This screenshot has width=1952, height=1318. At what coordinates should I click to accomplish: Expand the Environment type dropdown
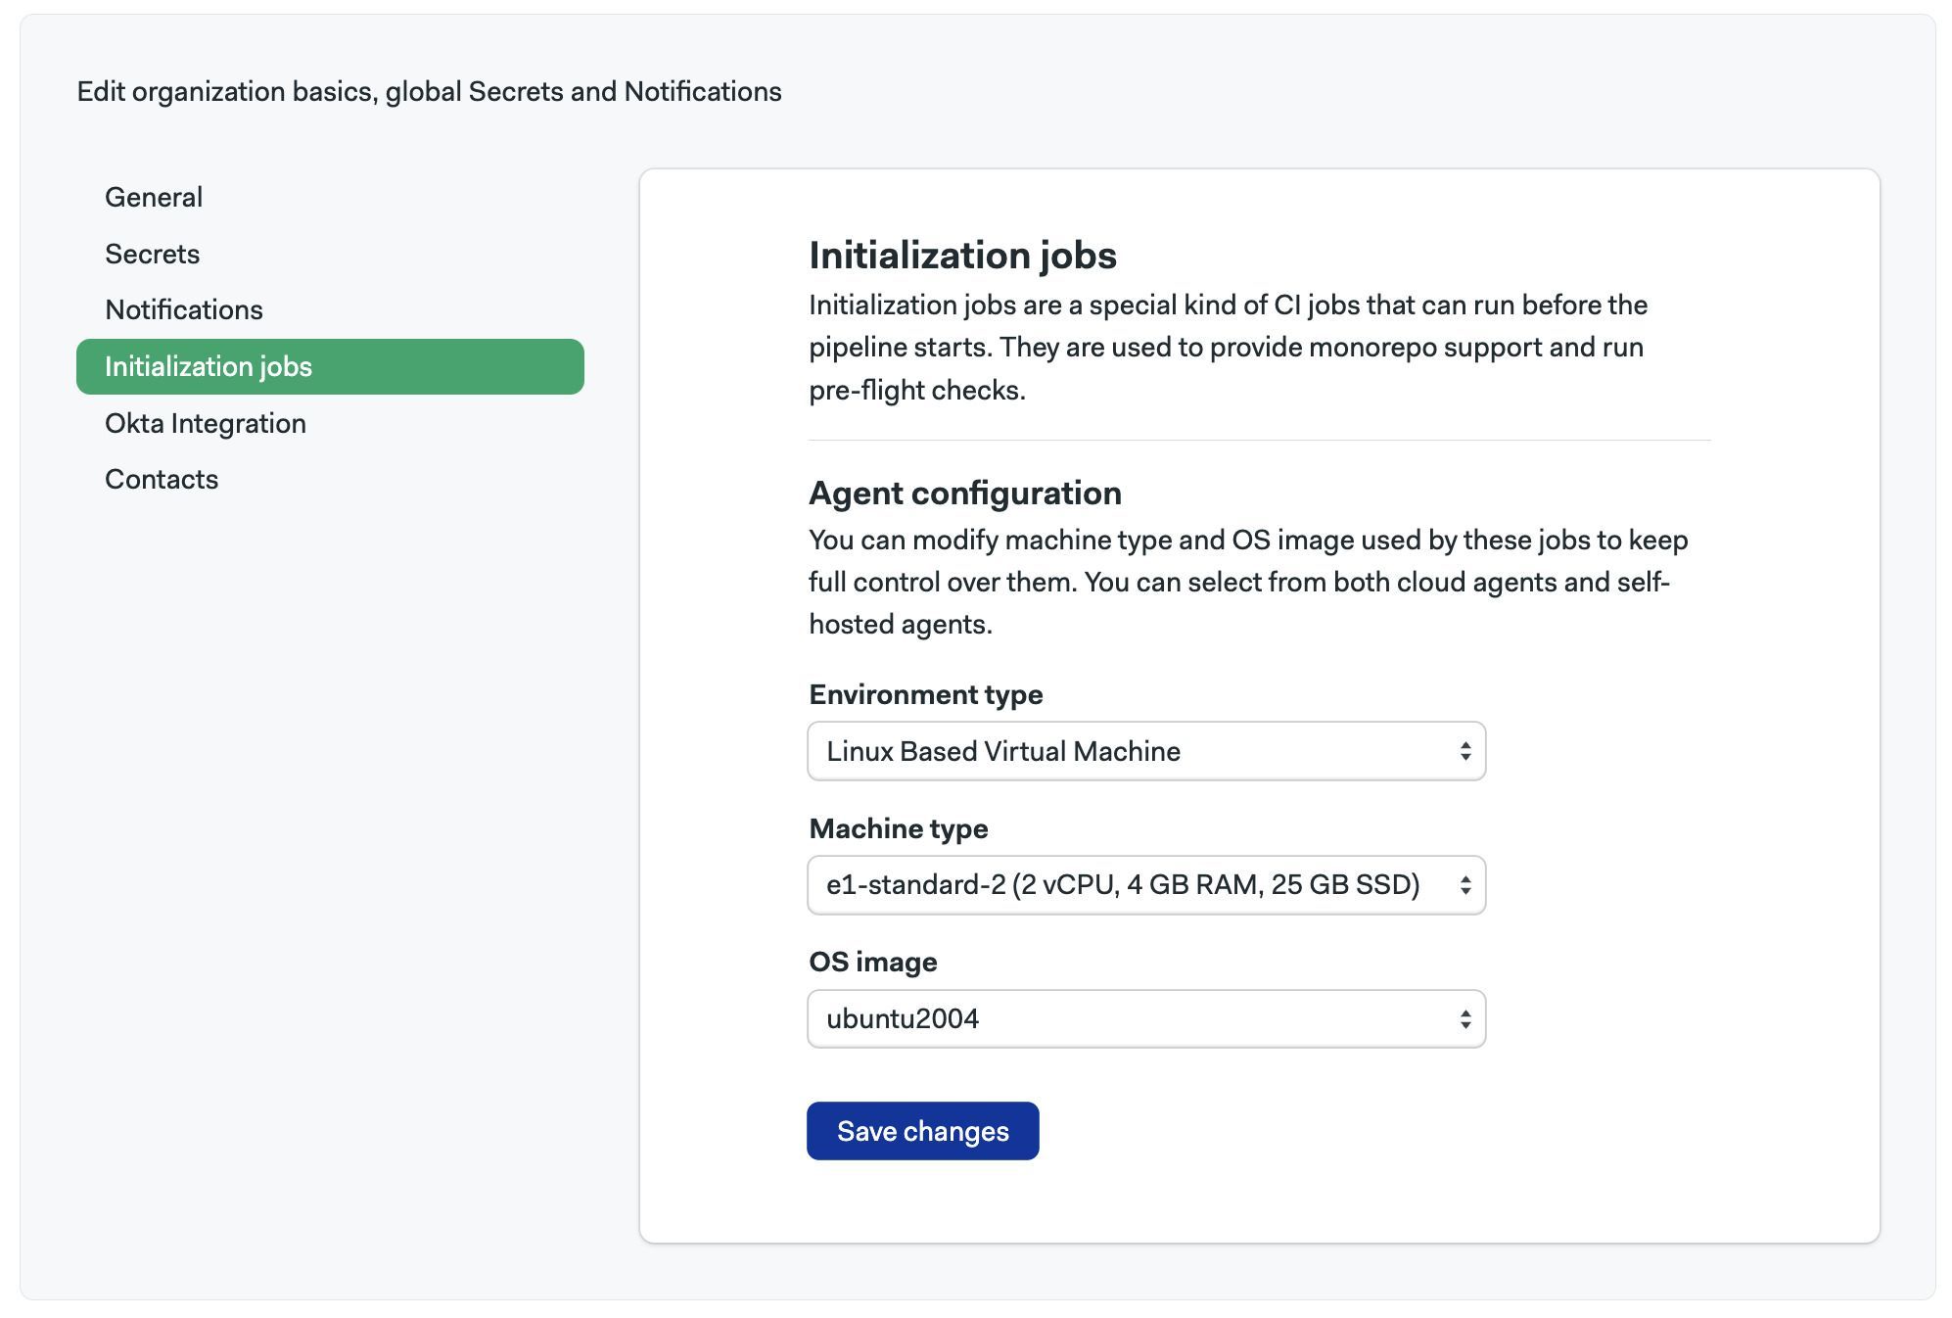click(x=1146, y=750)
